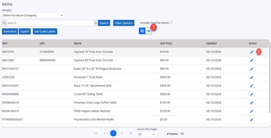This screenshot has width=271, height=138.
Task: Sort by the UPC column header
Action: [x=42, y=43]
